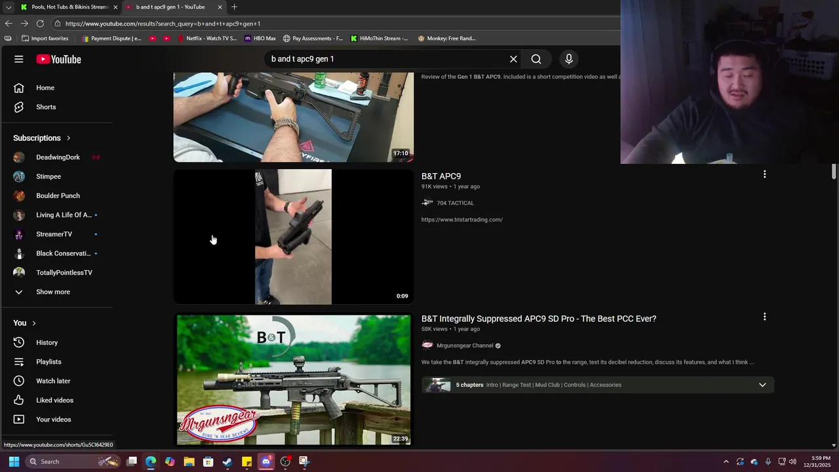The width and height of the screenshot is (839, 472).
Task: Click the YouTube logo
Action: 58,59
